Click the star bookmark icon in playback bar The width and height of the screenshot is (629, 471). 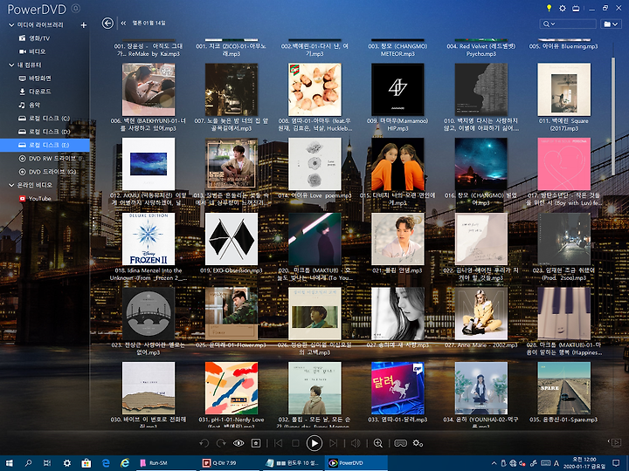point(256,443)
